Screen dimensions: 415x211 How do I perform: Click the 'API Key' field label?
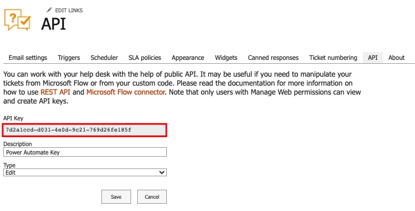point(13,118)
